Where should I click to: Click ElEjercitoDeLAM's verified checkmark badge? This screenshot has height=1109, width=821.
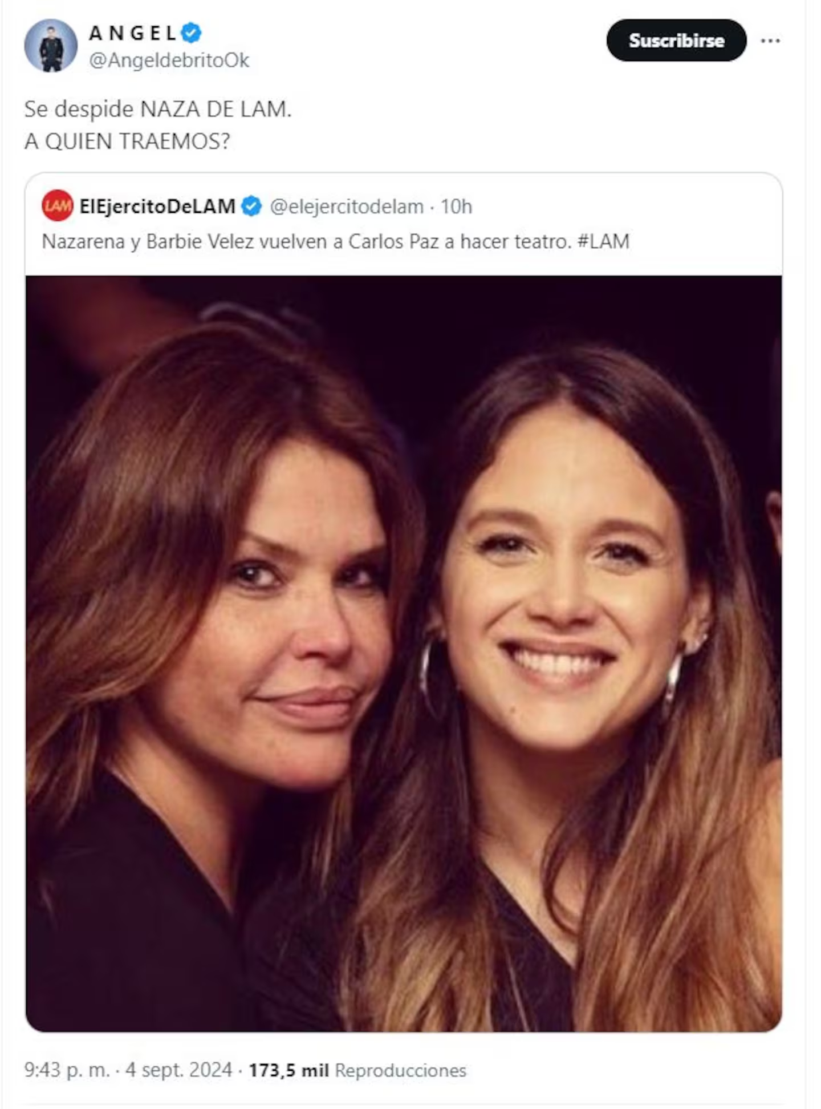251,207
